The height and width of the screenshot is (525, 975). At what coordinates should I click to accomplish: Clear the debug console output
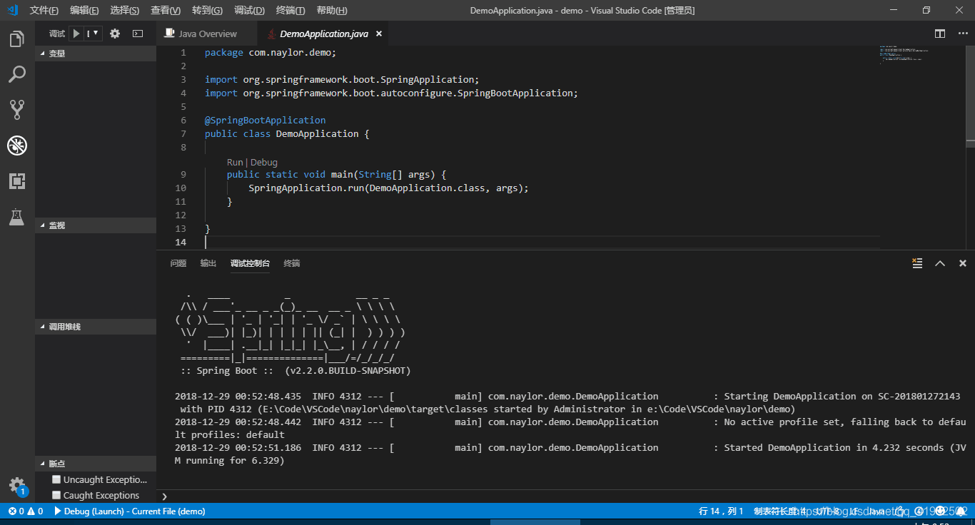(x=917, y=263)
